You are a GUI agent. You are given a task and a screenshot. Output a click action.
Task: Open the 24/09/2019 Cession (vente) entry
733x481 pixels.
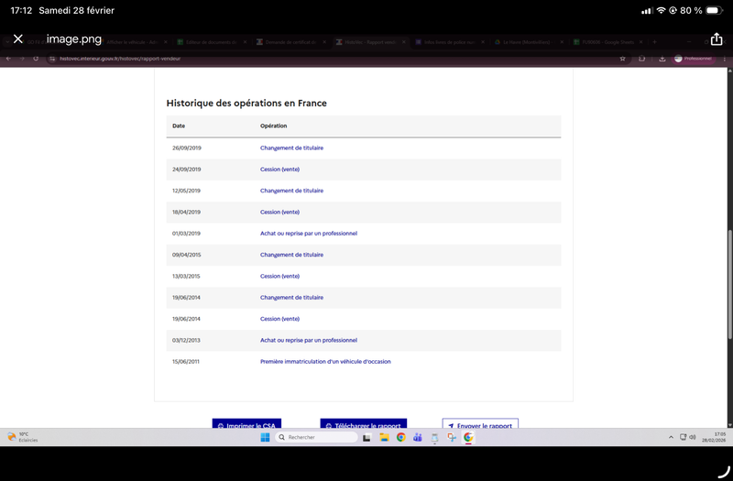279,169
